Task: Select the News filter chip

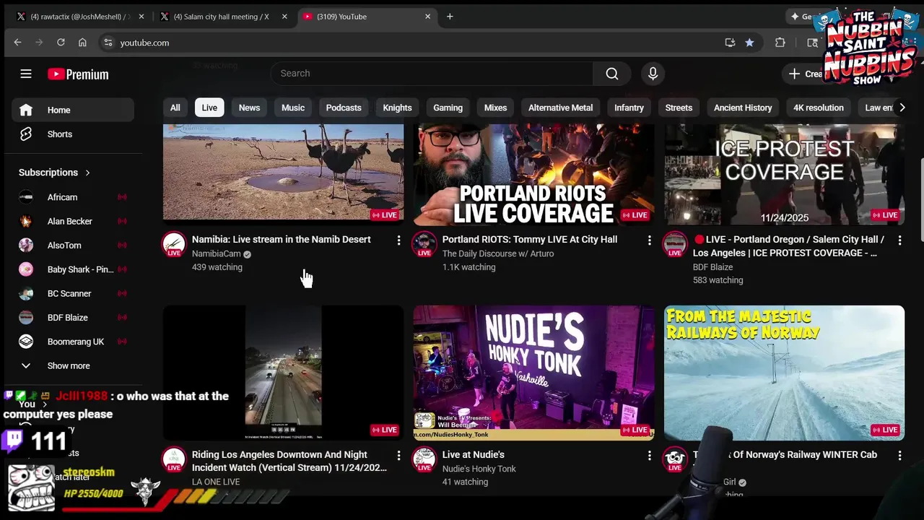Action: click(x=249, y=108)
